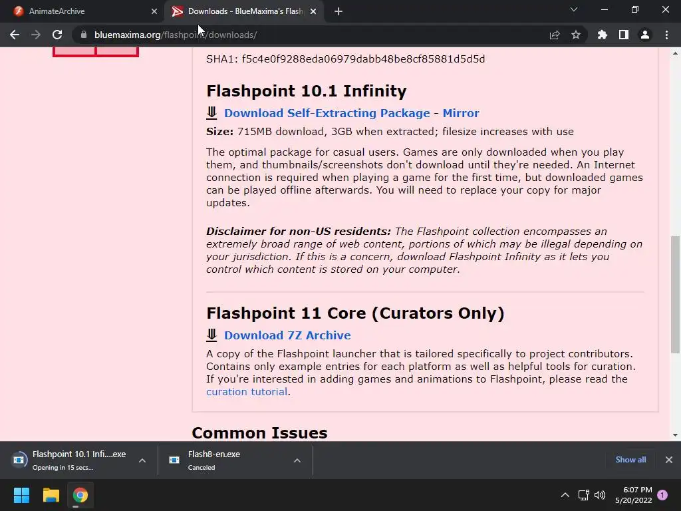This screenshot has height=511, width=681.
Task: Click Download Self-Extracting Package link
Action: coord(327,113)
